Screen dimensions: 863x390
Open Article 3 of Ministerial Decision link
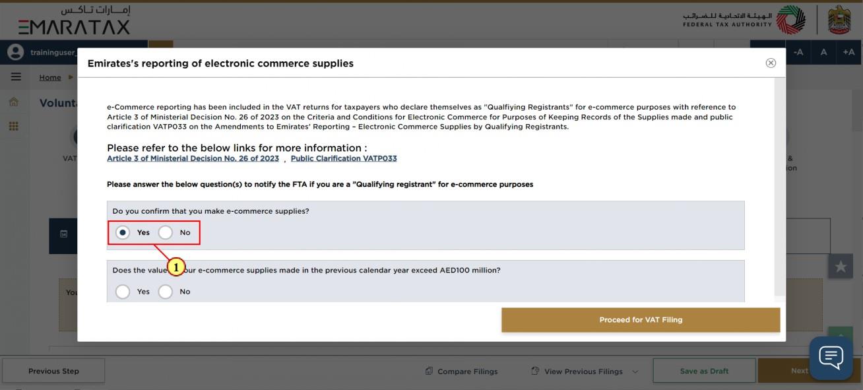(193, 158)
